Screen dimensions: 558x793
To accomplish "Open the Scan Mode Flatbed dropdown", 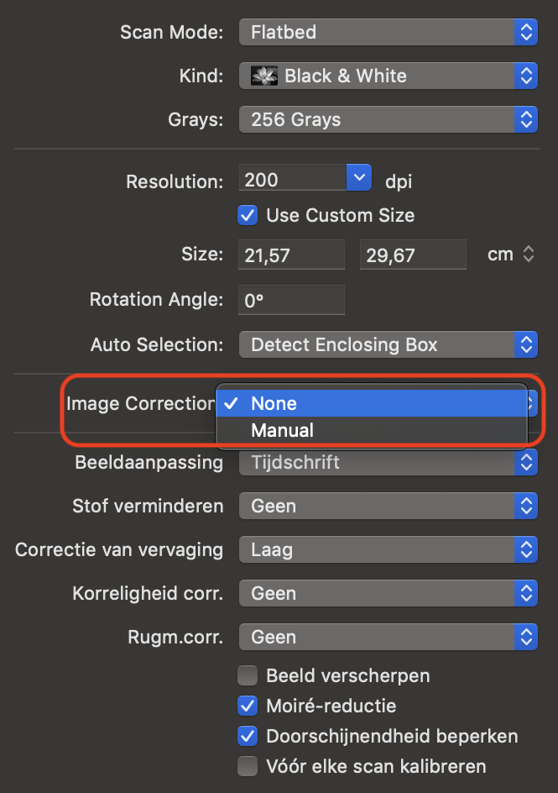I will [388, 33].
